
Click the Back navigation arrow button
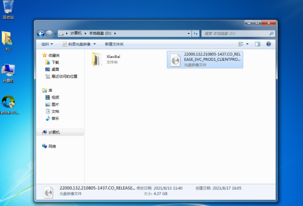click(x=41, y=34)
